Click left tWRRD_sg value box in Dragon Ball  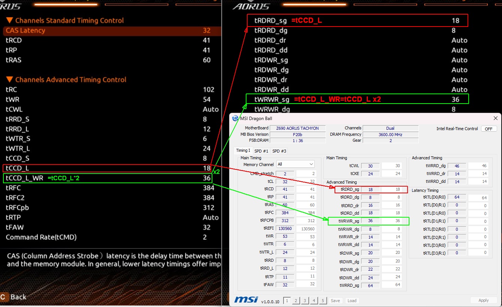(x=371, y=285)
